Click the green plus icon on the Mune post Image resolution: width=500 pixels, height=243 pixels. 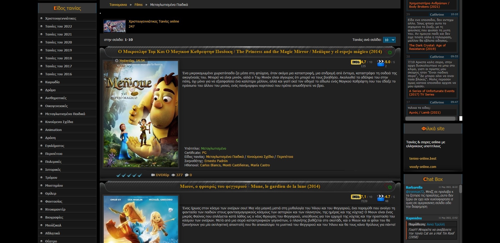[390, 187]
